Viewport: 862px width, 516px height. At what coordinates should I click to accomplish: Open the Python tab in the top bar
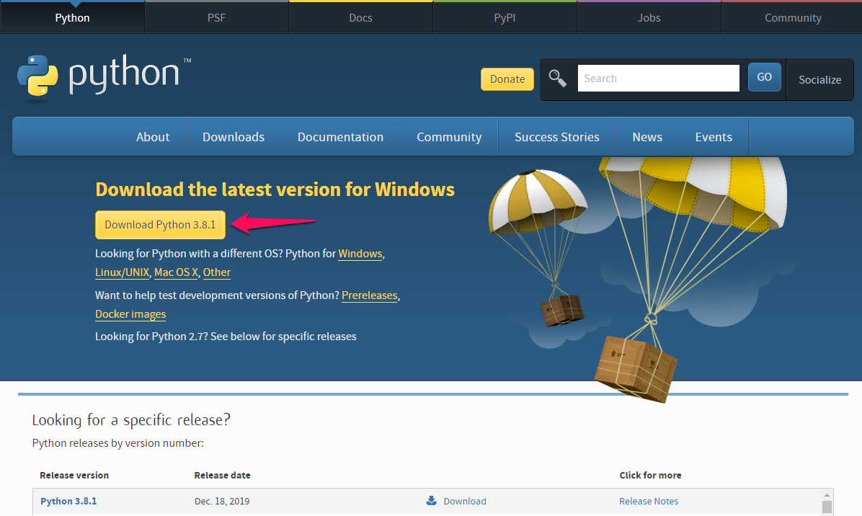tap(73, 17)
